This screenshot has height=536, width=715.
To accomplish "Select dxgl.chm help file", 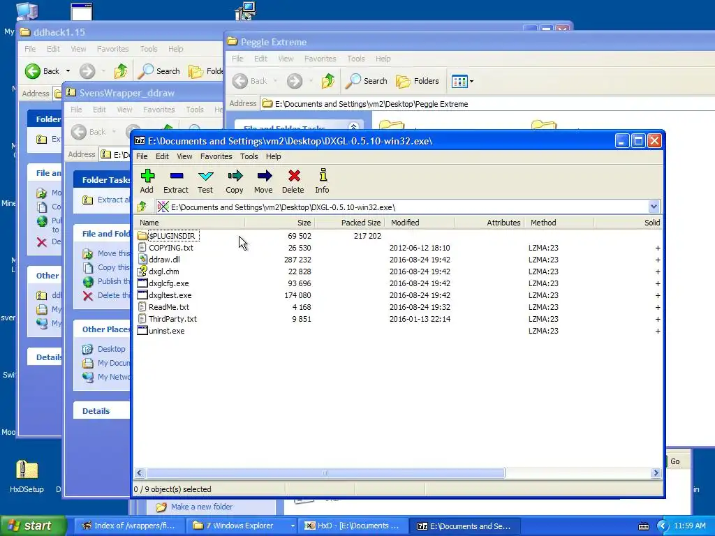I will [x=159, y=271].
